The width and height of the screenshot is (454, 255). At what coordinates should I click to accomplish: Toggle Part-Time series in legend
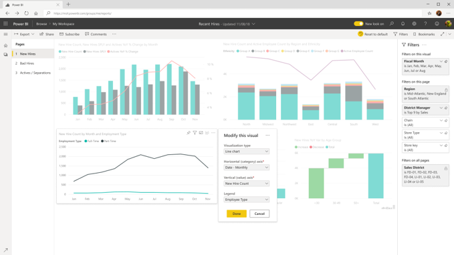pyautogui.click(x=108, y=141)
